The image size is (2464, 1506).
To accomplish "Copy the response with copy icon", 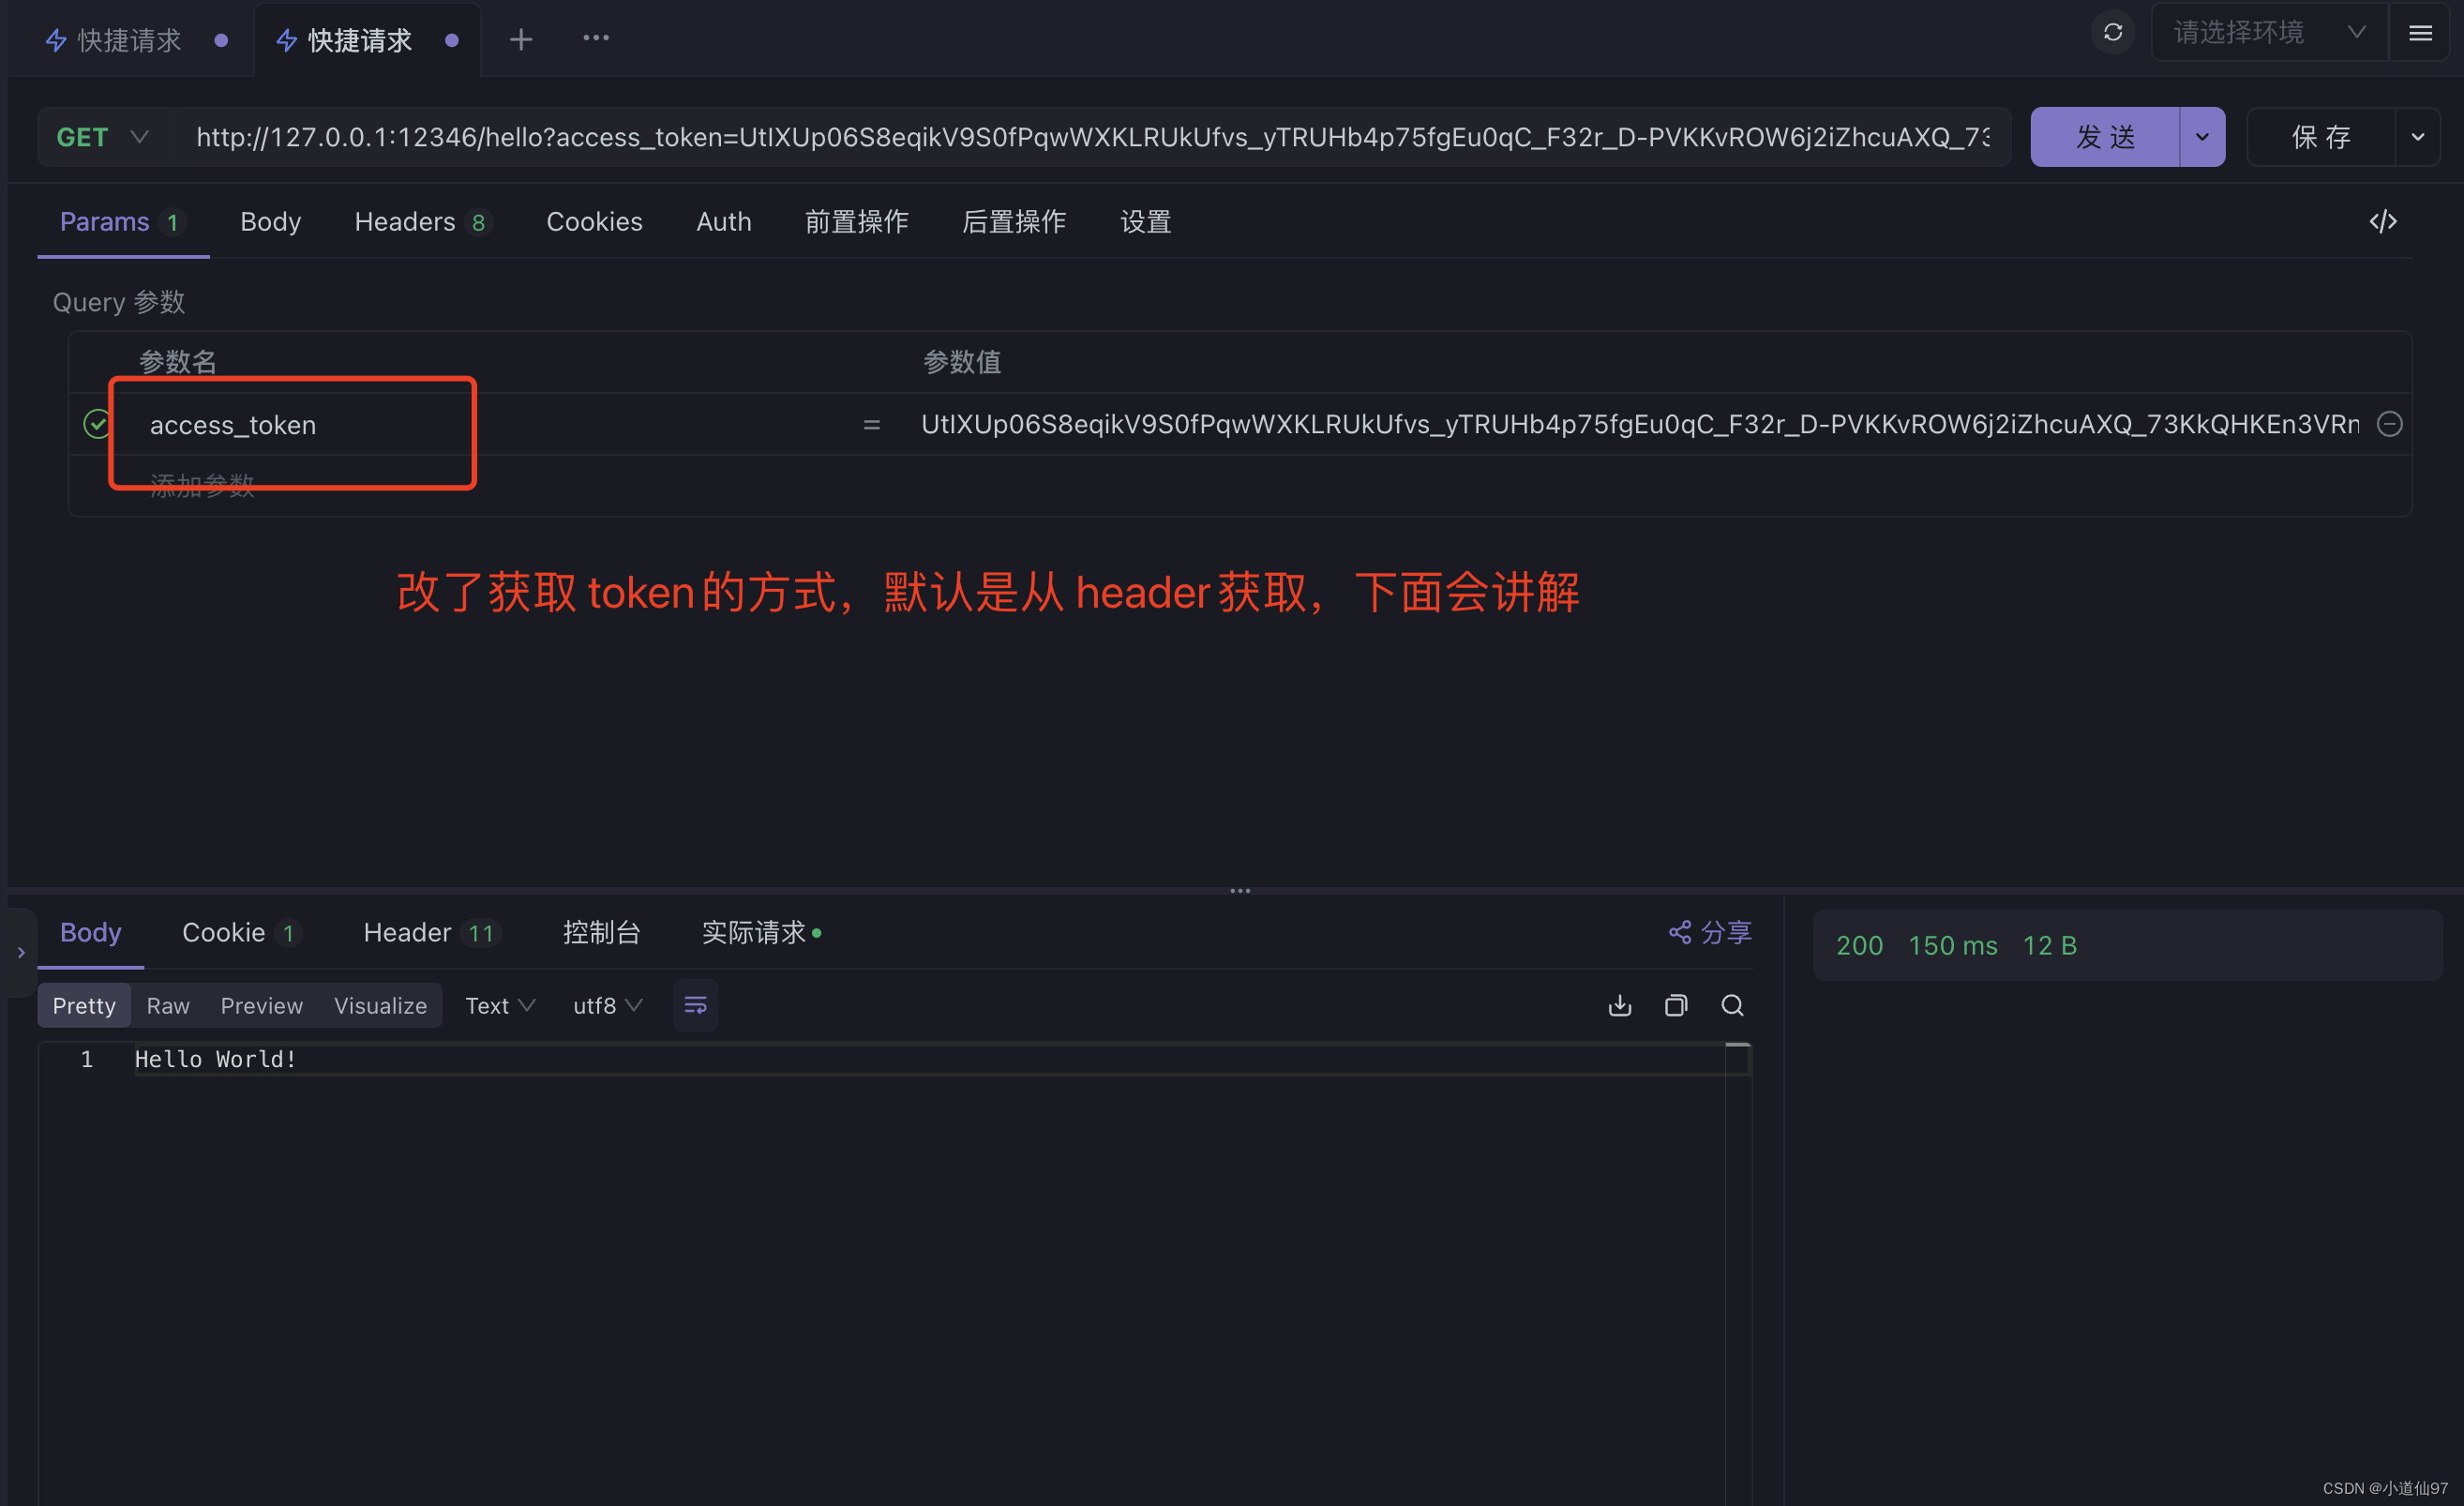I will 1676,1005.
